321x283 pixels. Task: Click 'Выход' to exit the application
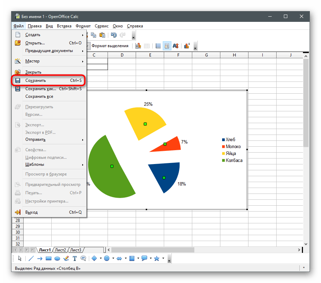click(x=32, y=212)
